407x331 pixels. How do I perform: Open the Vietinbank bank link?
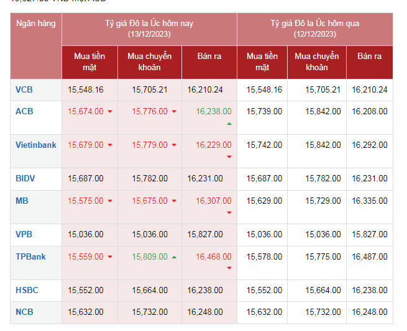(x=35, y=145)
